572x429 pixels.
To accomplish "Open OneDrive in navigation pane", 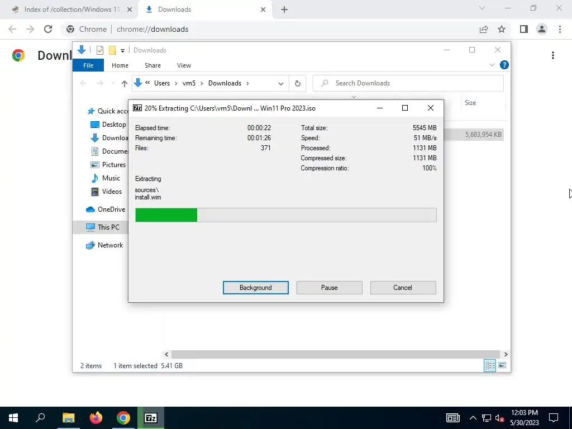I will [106, 209].
